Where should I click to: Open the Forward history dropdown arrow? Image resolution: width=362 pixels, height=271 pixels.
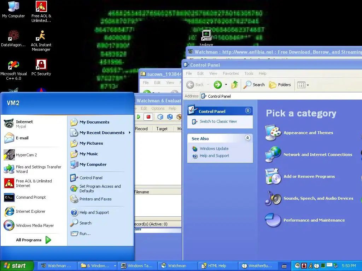(x=226, y=85)
